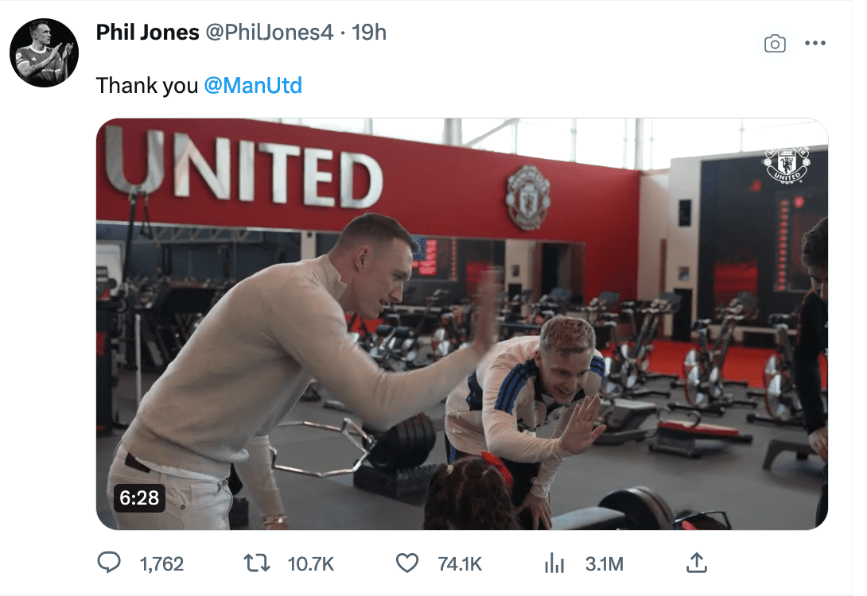Click the retweet arrows icon
The width and height of the screenshot is (867, 596).
click(257, 563)
